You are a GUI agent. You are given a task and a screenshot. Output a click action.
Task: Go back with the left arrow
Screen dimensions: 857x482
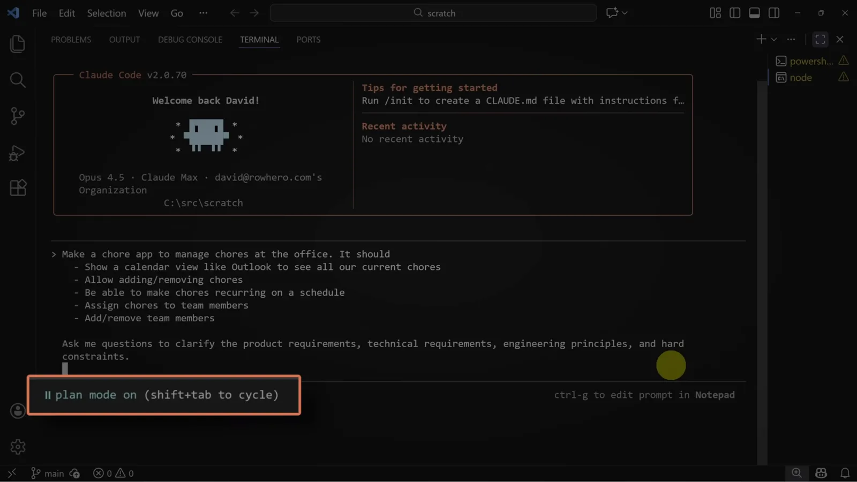[234, 13]
